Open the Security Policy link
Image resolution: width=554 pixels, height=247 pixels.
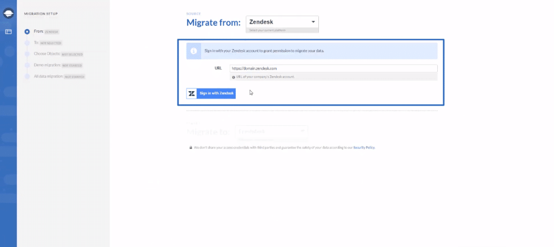(364, 148)
